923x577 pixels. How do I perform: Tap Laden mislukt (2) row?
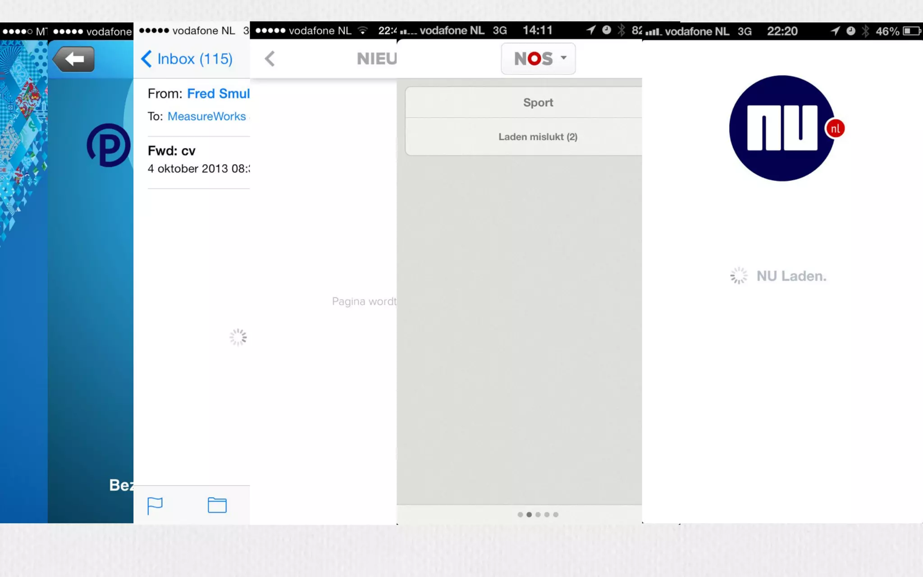538,137
